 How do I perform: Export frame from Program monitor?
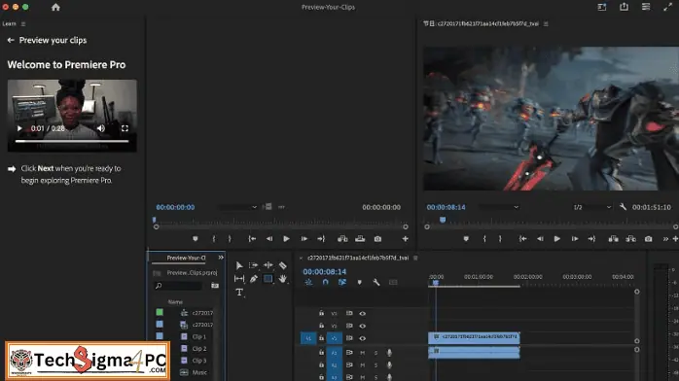coord(648,239)
